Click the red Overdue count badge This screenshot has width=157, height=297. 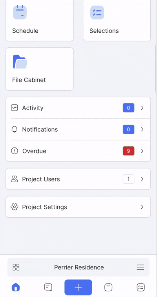pos(128,151)
